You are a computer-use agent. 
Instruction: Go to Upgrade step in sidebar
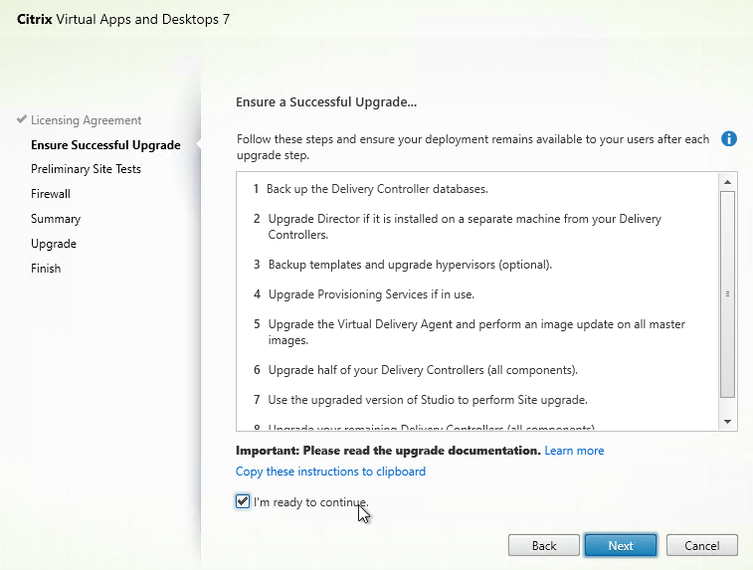tap(54, 244)
